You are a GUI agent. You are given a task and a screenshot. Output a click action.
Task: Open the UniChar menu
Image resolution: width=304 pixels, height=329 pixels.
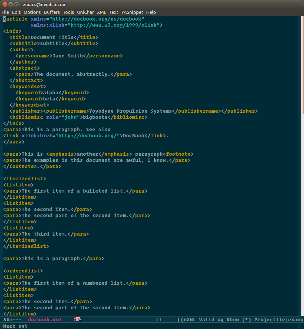pyautogui.click(x=85, y=12)
